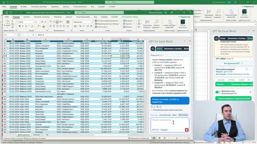Click the copy icon under blue chat message
The image size is (257, 144).
coord(151,107)
